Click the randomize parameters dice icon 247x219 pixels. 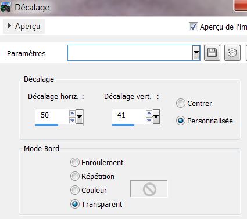(x=232, y=53)
